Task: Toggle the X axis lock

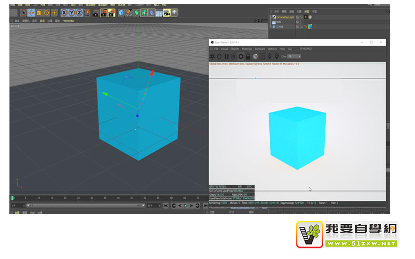Action: tap(64, 12)
